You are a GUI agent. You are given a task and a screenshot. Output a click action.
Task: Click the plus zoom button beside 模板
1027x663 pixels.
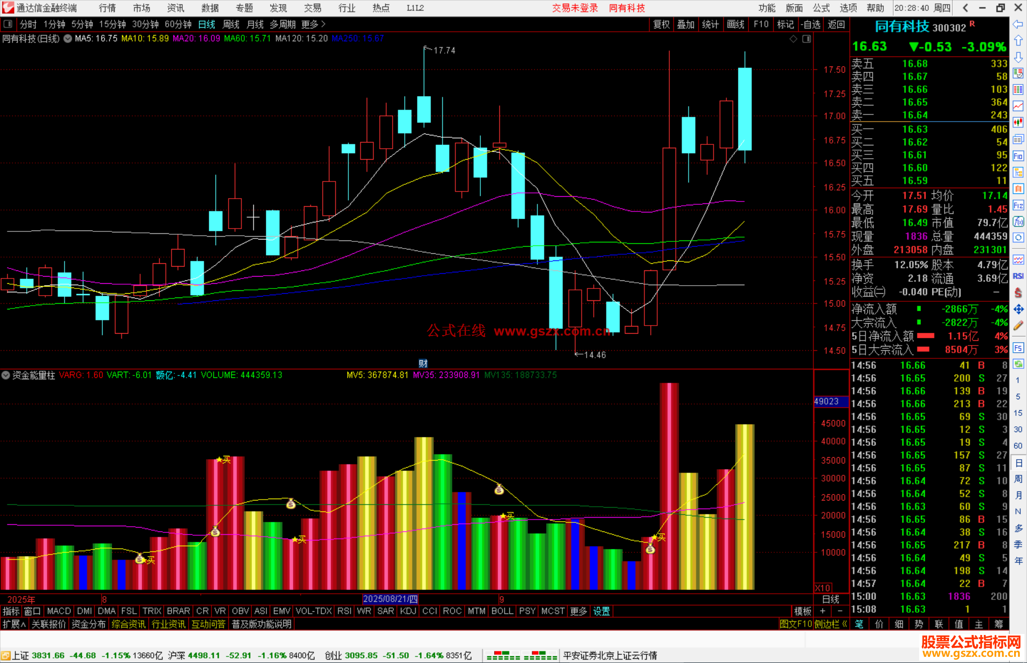tap(823, 611)
